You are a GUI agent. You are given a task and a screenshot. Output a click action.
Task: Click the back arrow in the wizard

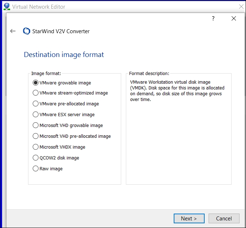point(13,31)
